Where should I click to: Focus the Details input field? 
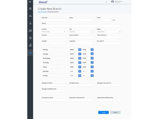pyautogui.click(x=81, y=26)
